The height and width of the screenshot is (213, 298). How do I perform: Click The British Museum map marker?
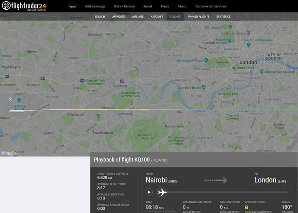[x=249, y=45]
